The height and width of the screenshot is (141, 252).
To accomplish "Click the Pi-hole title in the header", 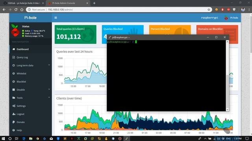I will 30,18.
